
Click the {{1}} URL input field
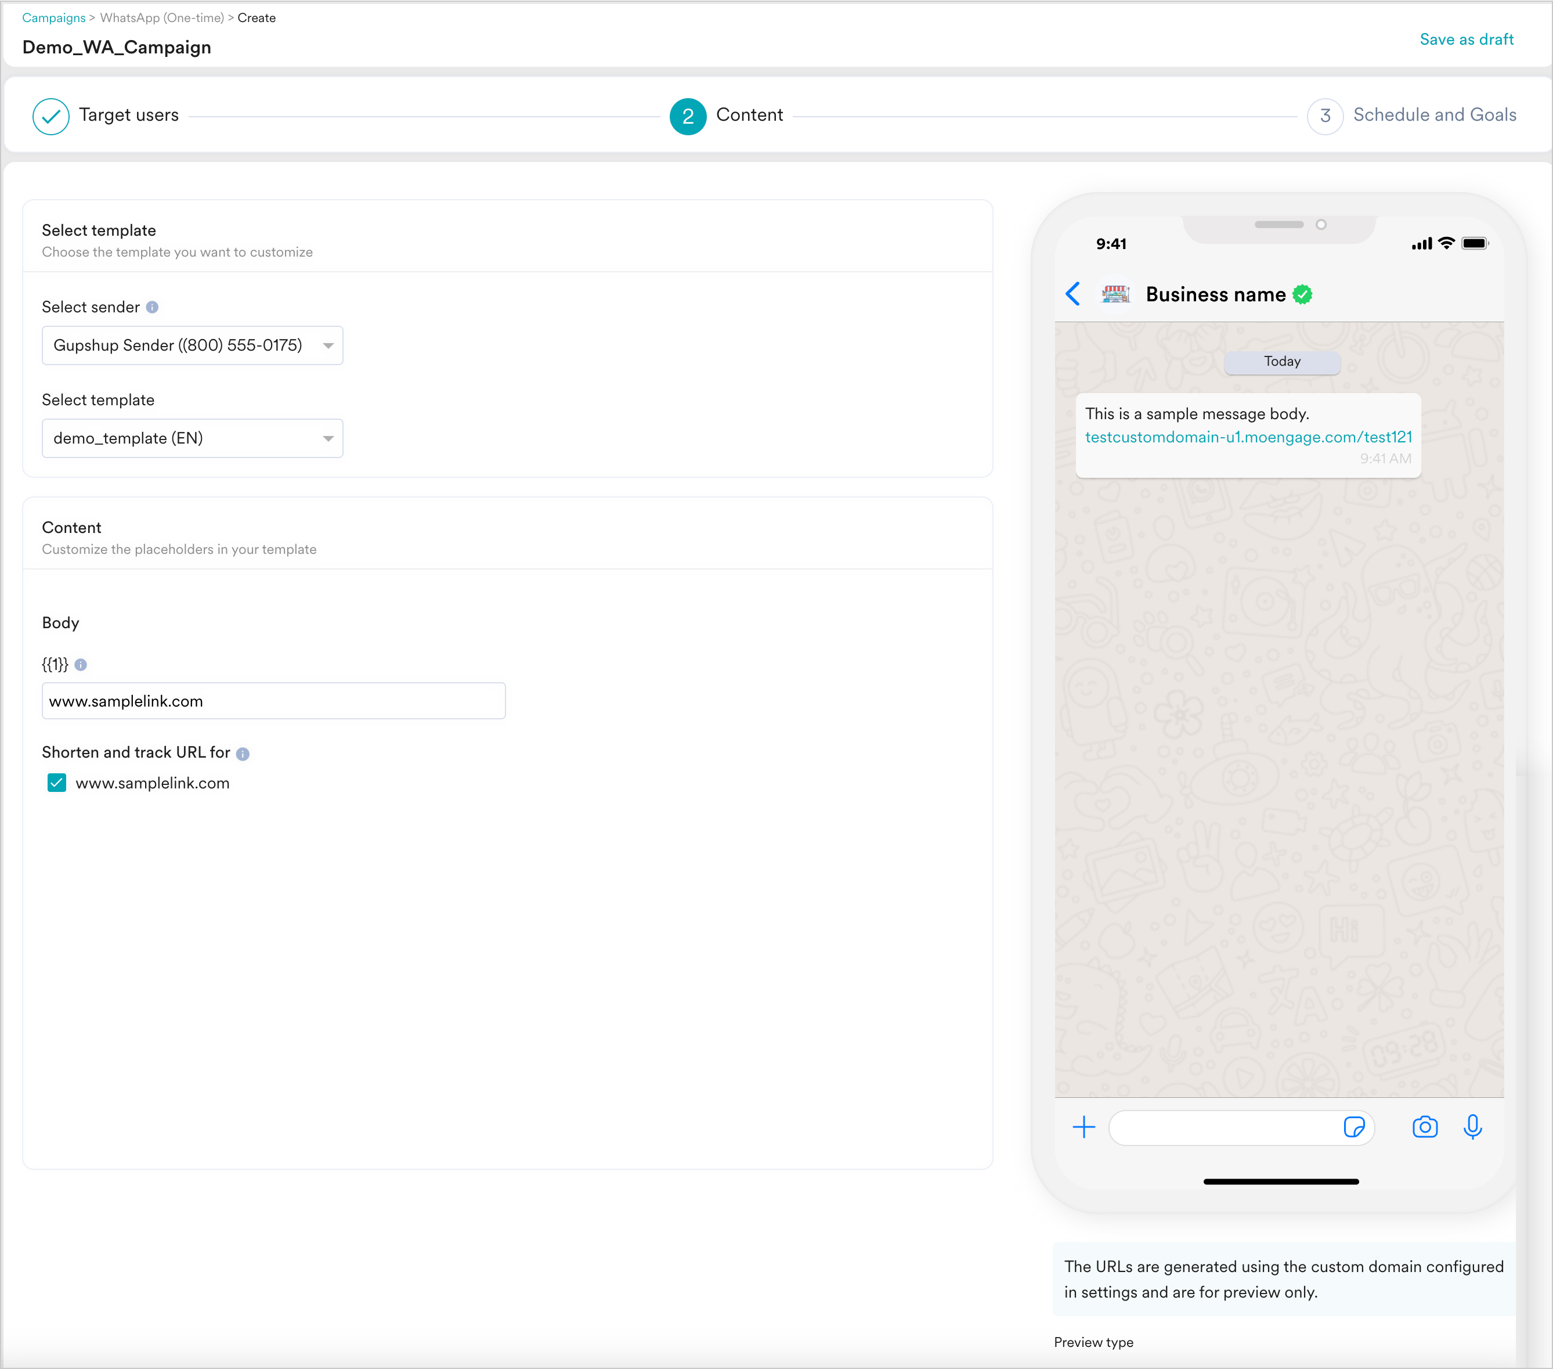(x=273, y=701)
